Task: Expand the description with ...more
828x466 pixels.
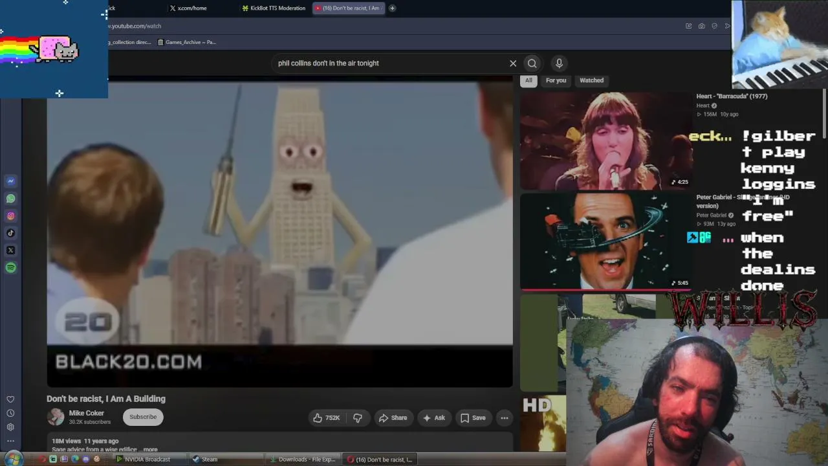Action: coord(149,449)
